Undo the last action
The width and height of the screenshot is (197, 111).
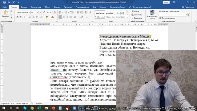[9, 2]
